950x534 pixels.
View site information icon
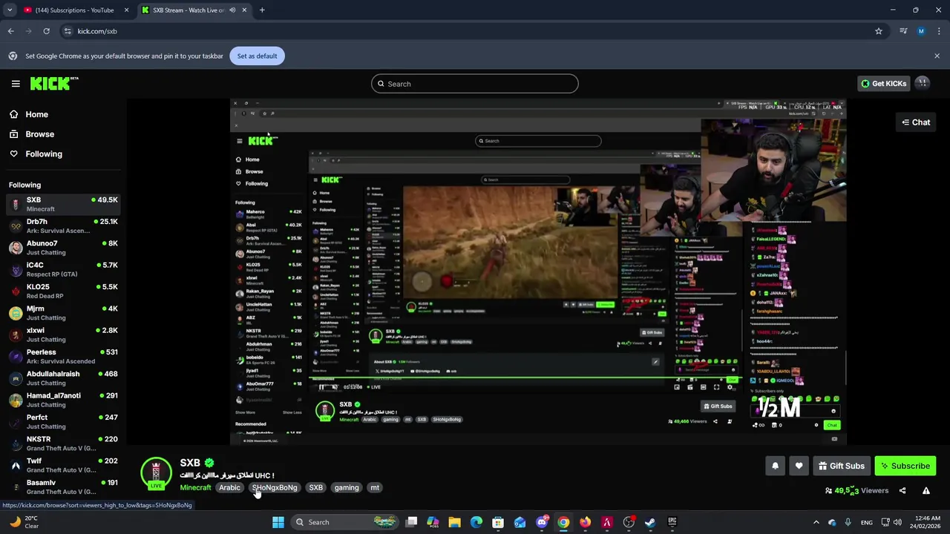click(68, 31)
